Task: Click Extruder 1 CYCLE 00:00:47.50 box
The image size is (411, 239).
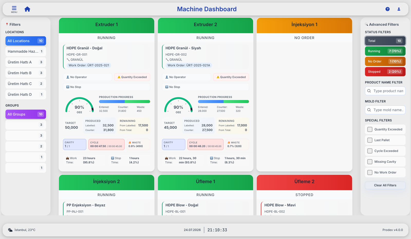Action: click(x=106, y=144)
